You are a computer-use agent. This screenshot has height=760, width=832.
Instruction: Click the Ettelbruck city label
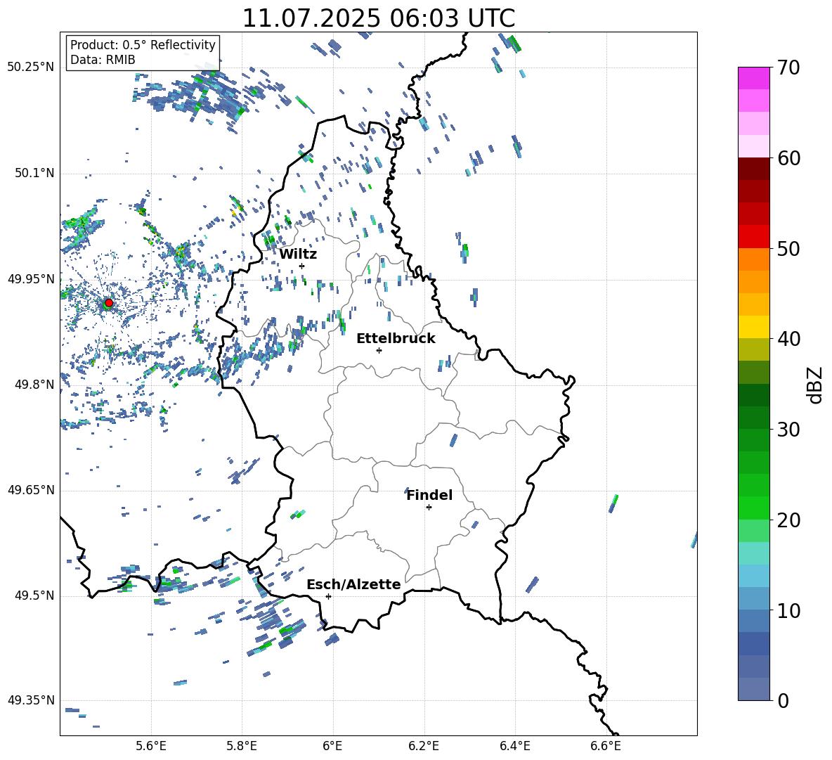(x=396, y=339)
